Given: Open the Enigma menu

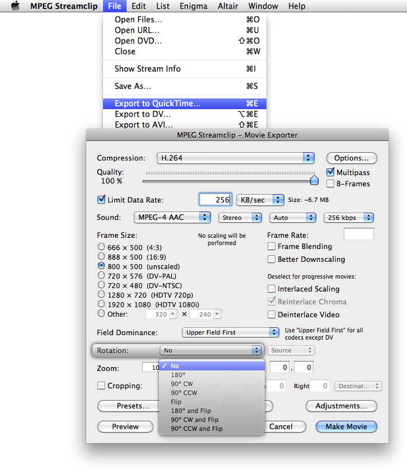Looking at the screenshot, I should [x=194, y=6].
